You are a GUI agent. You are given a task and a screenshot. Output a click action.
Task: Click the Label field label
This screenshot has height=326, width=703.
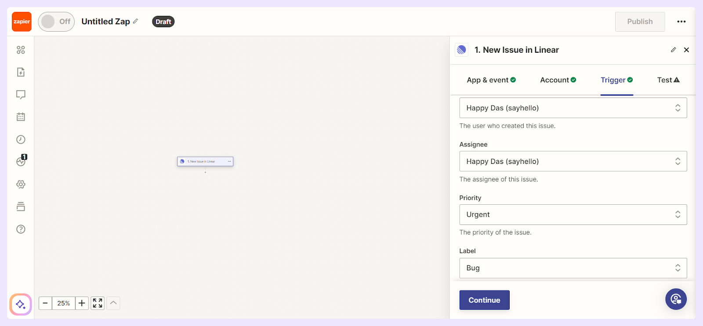click(467, 251)
